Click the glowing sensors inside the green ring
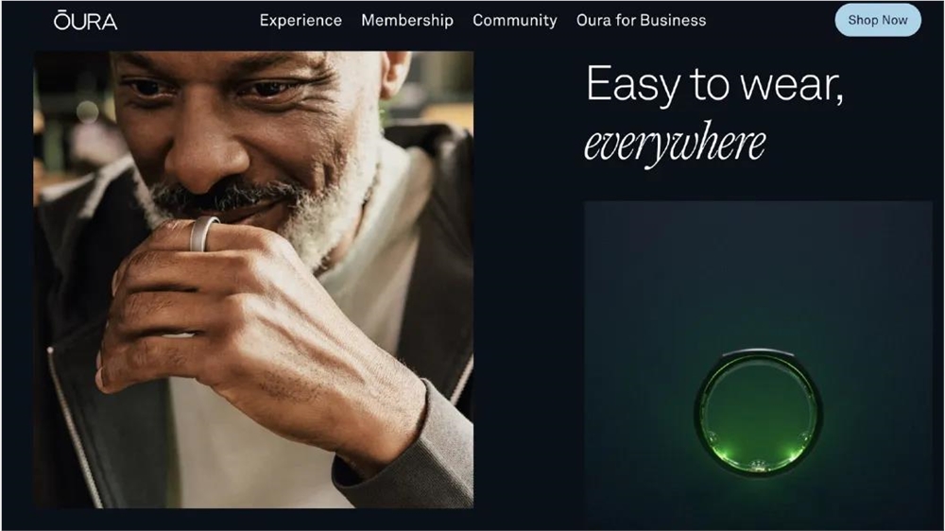This screenshot has width=945, height=531. 758,463
